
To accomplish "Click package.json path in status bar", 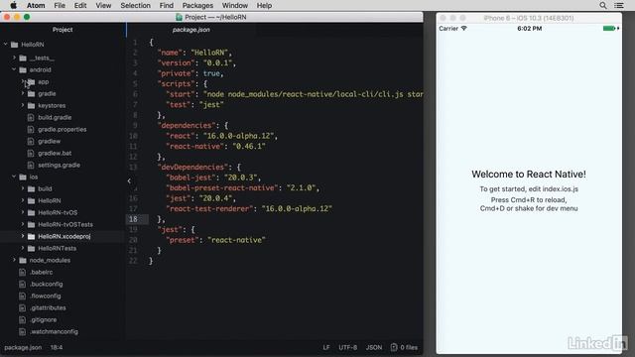I will (23, 347).
